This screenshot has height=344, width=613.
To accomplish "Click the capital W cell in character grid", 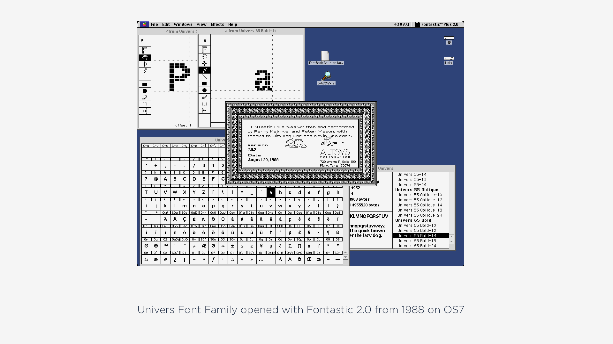I will 175,192.
